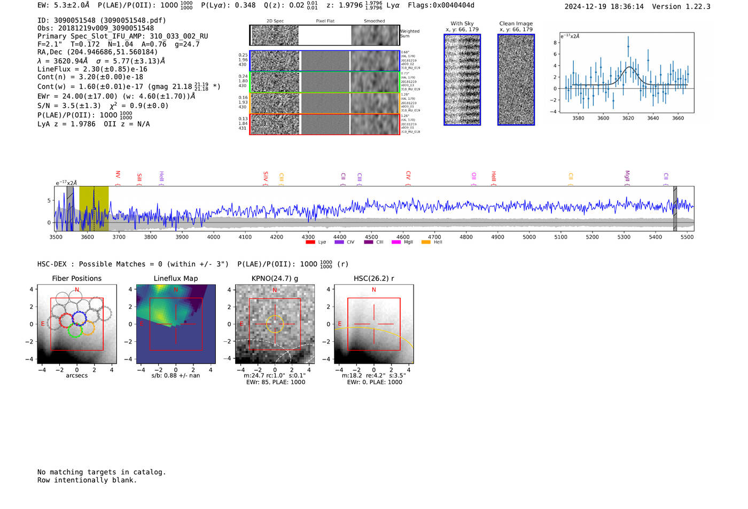The height and width of the screenshot is (509, 748).
Task: Open the HSC(26.2) r cutout image
Action: (x=373, y=324)
